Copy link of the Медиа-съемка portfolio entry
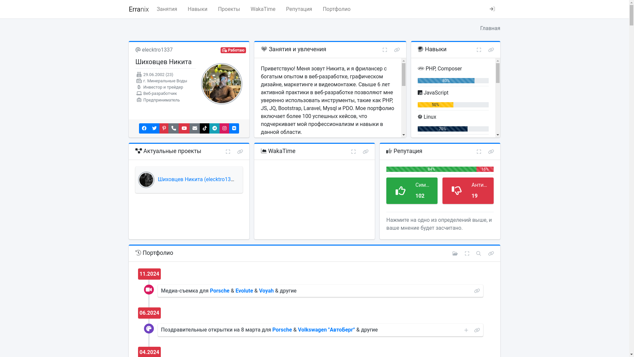The width and height of the screenshot is (634, 357). click(477, 291)
